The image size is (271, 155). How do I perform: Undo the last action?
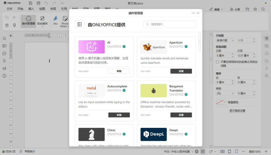click(46, 3)
